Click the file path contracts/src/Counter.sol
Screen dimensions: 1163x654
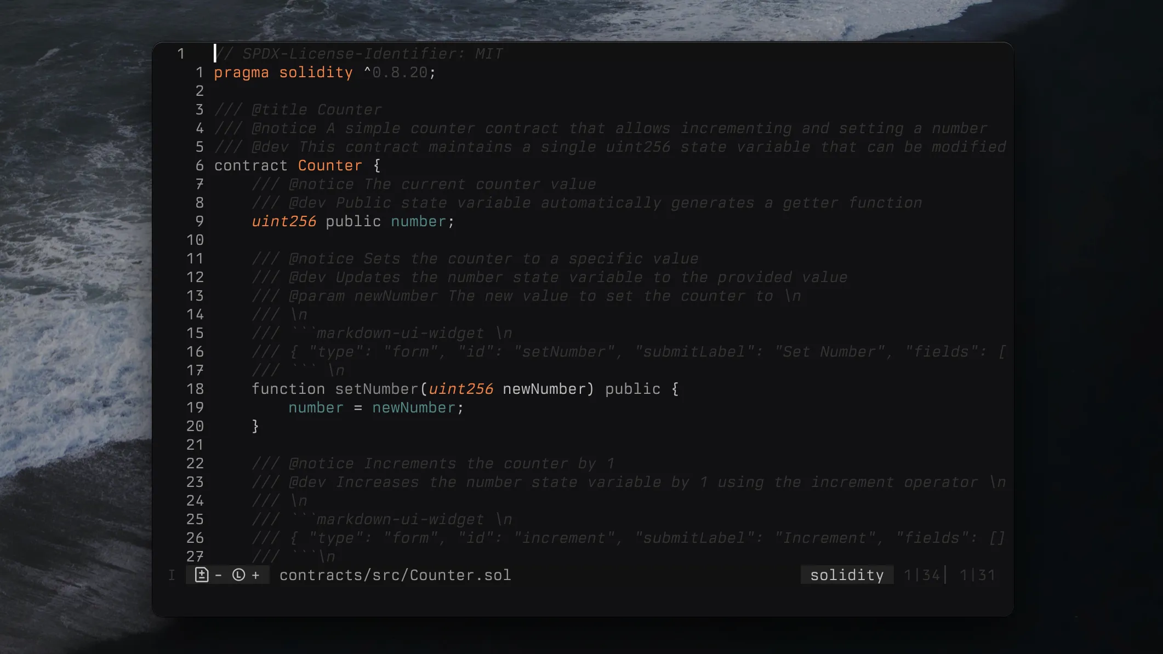(395, 575)
